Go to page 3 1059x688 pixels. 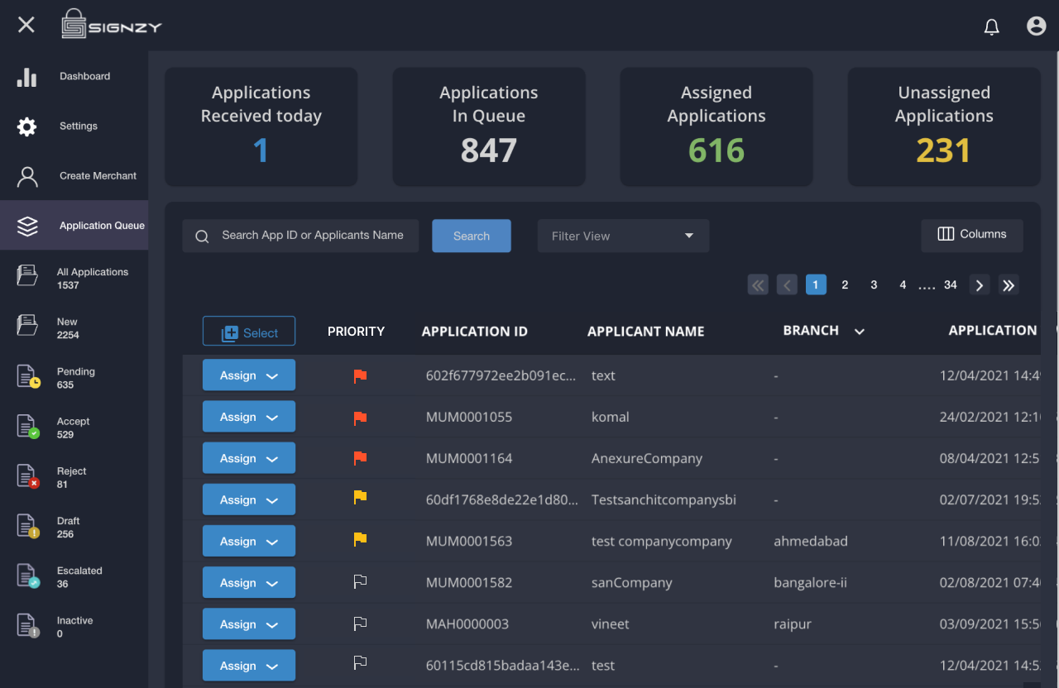click(874, 285)
